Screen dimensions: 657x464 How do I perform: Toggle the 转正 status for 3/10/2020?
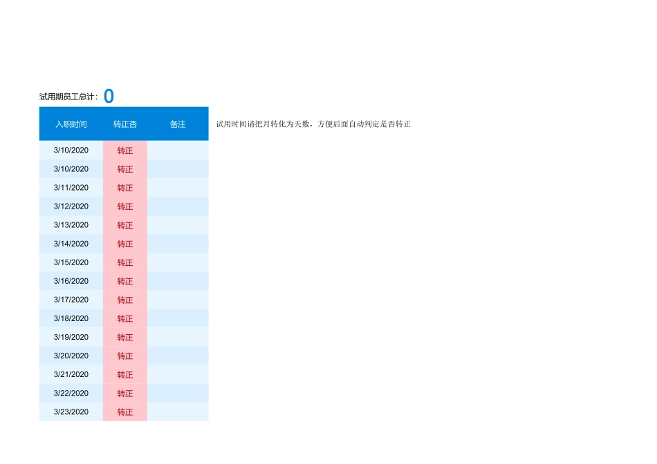click(125, 151)
